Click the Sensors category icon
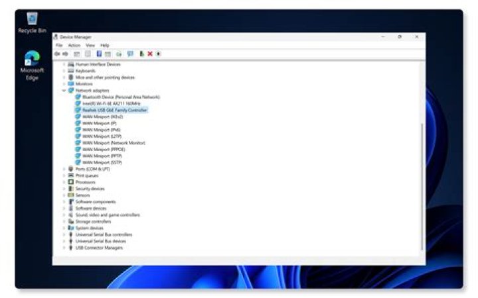This screenshot has height=298, width=478. pyautogui.click(x=71, y=195)
